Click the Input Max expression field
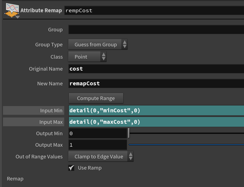Viewport: 244px width, 187px height. coord(156,122)
